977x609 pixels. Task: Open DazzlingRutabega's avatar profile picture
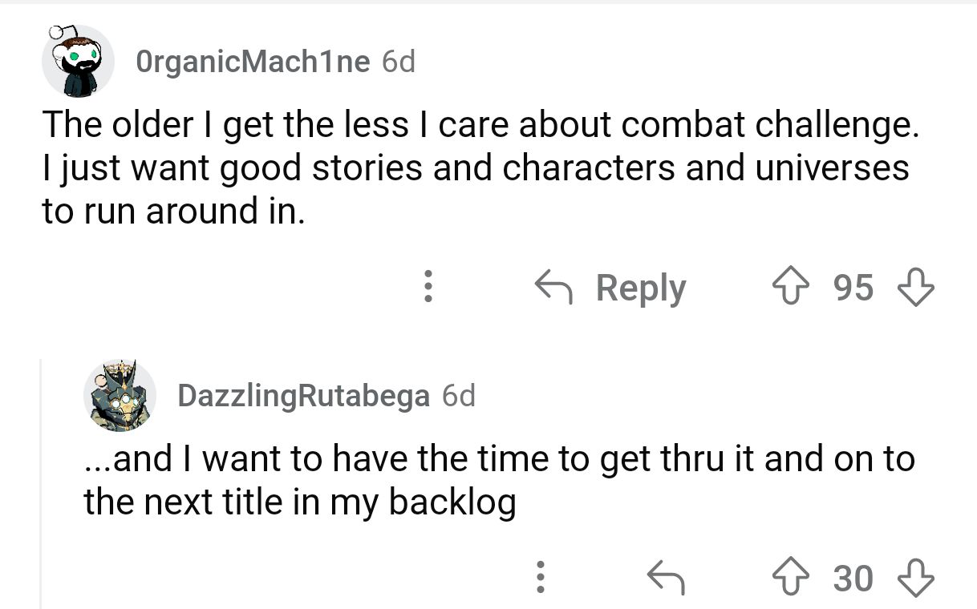coord(120,395)
